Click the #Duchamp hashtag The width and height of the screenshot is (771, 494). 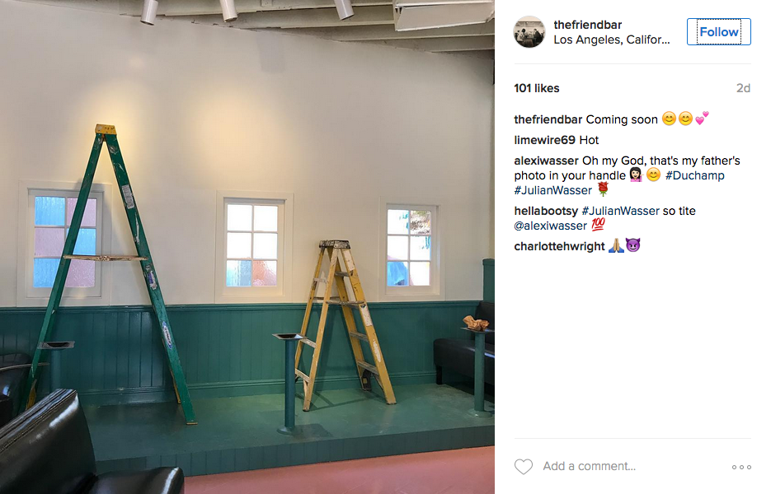tap(695, 175)
